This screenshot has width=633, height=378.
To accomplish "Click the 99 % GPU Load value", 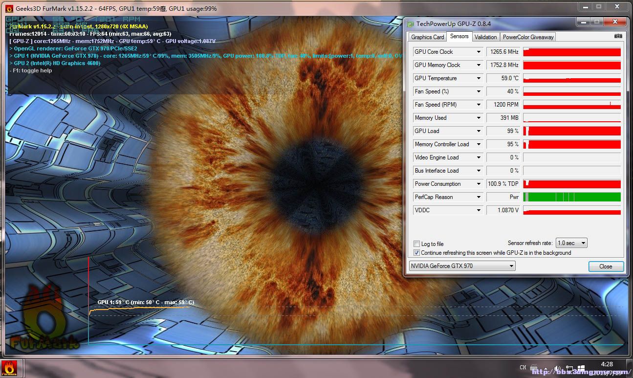I will (x=503, y=131).
